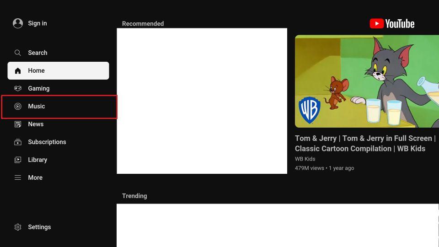
Task: Expand the More menu label
Action: point(35,177)
